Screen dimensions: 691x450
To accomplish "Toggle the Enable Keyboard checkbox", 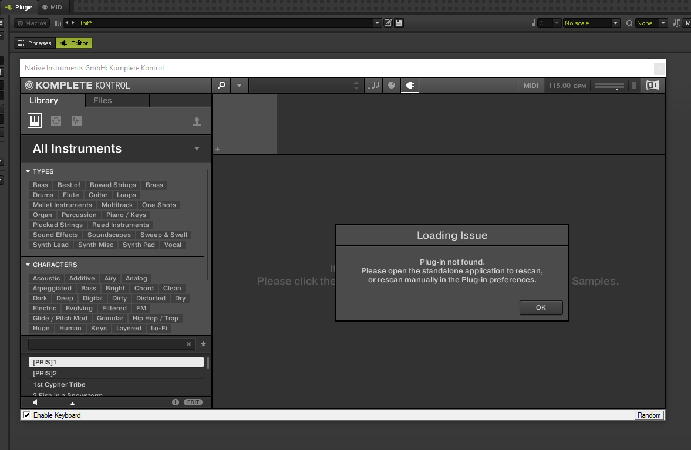I will 26,415.
